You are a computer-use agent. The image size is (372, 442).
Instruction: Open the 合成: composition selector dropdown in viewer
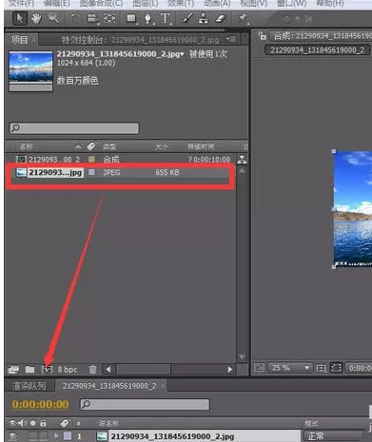(x=320, y=36)
